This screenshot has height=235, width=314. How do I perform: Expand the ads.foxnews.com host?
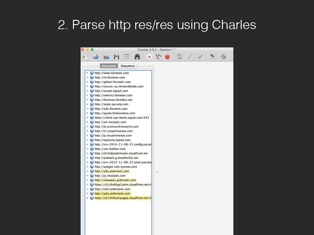click(87, 109)
